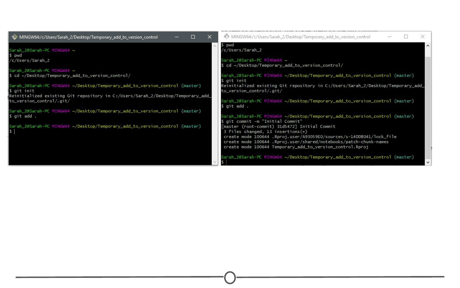The width and height of the screenshot is (460, 288).
Task: Click scroll-down arrow in left terminal scrollbar
Action: [x=215, y=162]
